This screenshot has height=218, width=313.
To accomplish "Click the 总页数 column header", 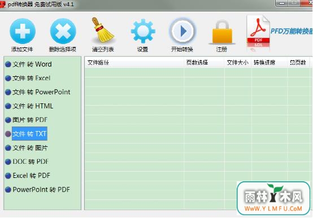I will 298,63.
